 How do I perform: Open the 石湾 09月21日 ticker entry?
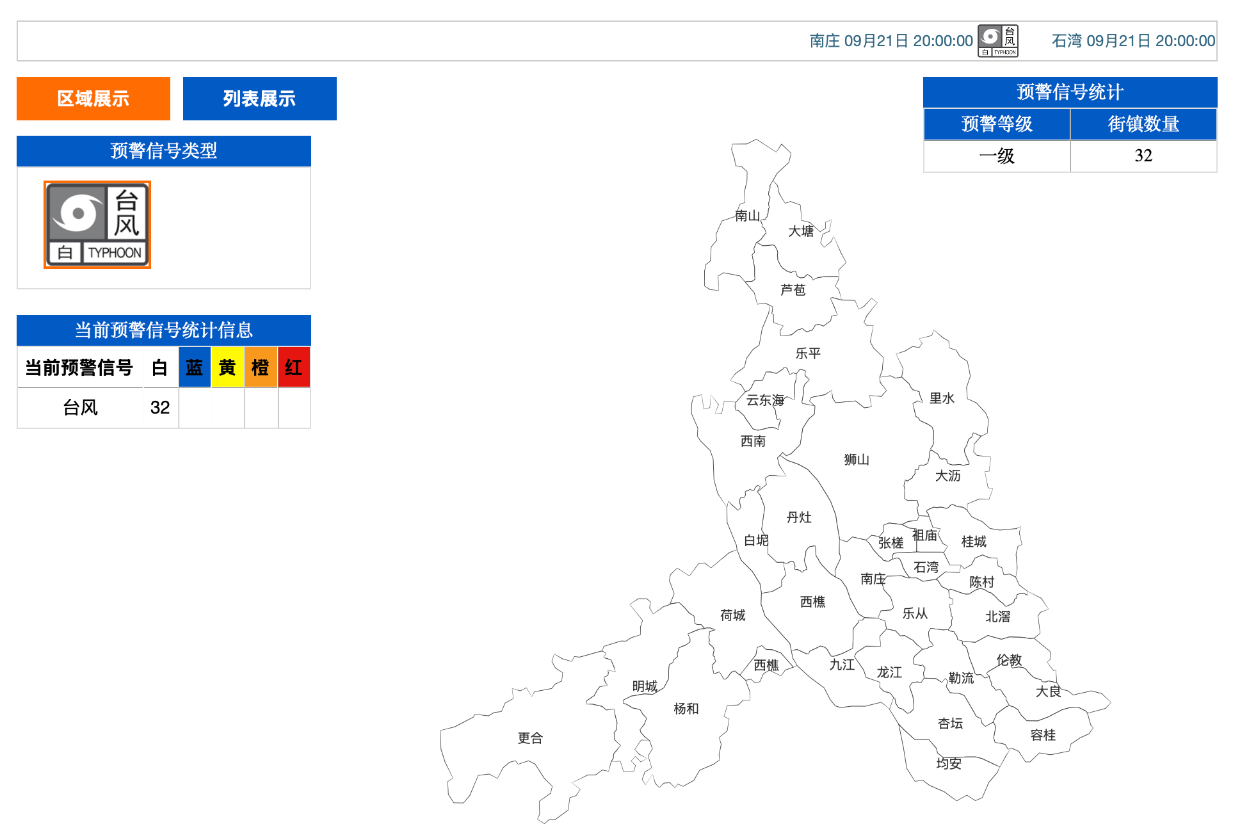pos(1133,41)
